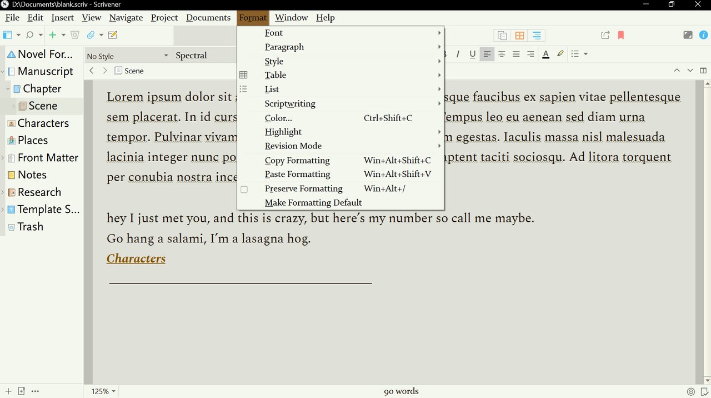The width and height of the screenshot is (711, 398).
Task: Click the text color A swatch
Action: pos(546,54)
